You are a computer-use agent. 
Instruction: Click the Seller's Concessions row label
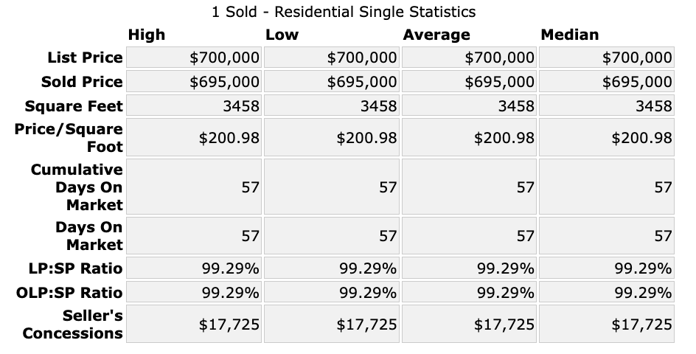coord(73,324)
